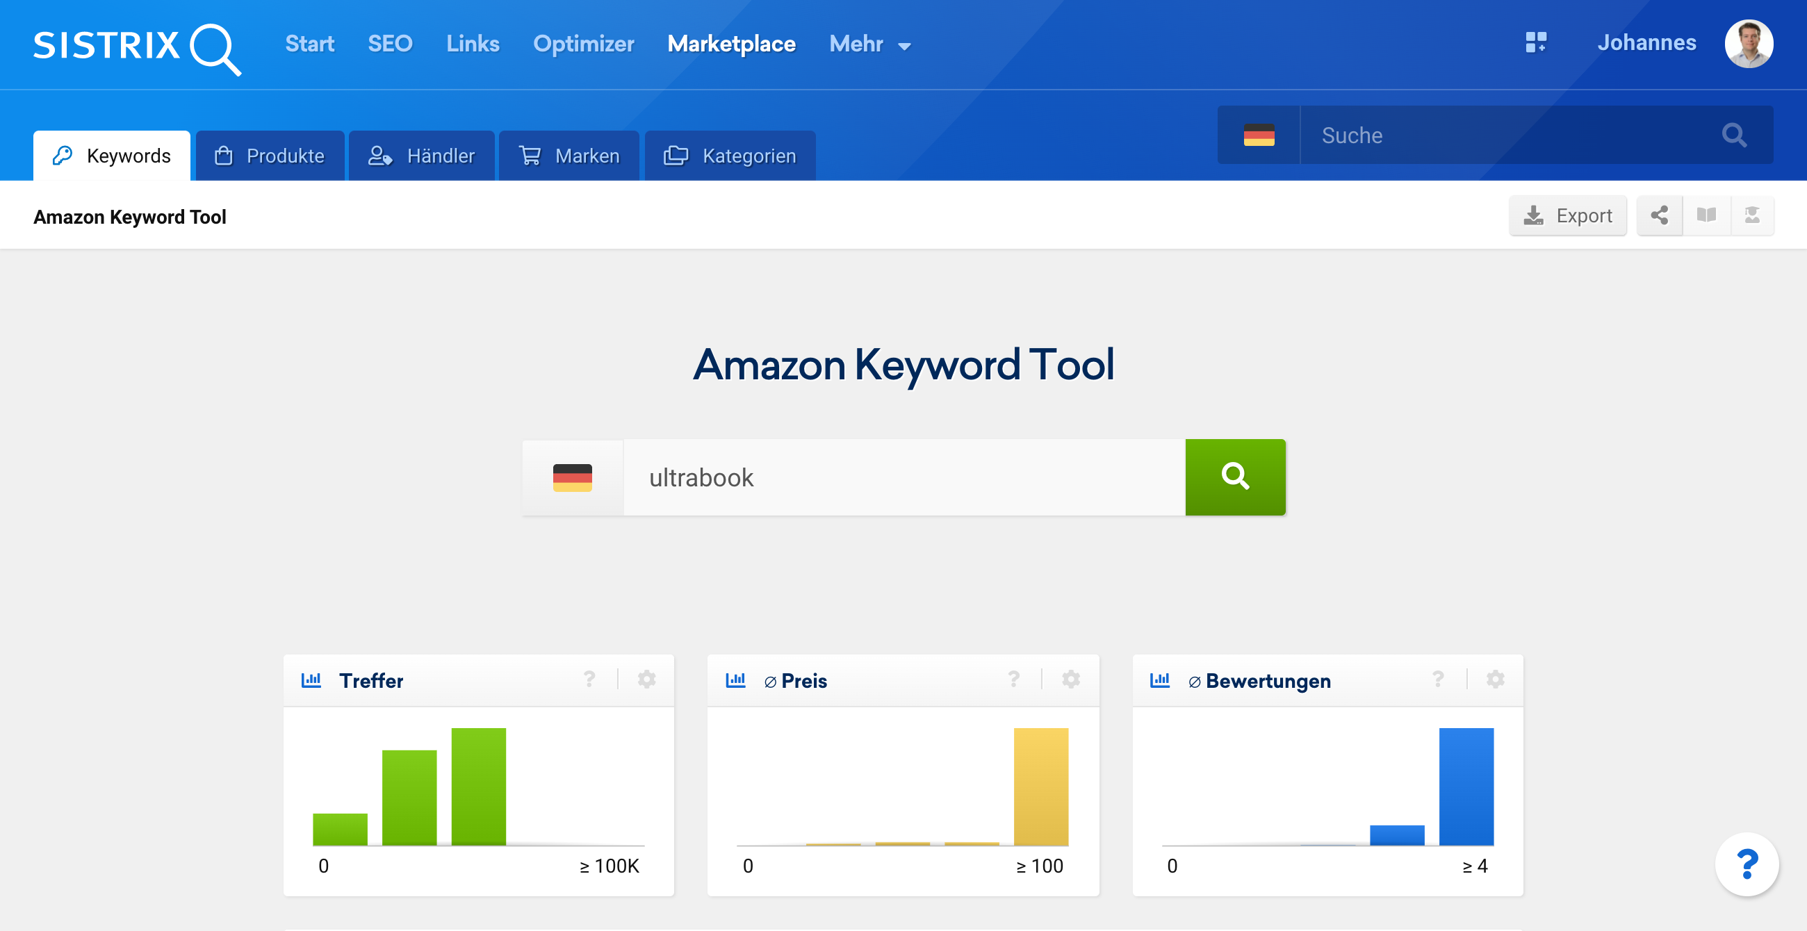This screenshot has width=1807, height=931.
Task: Open Treffer box settings gear
Action: (646, 679)
